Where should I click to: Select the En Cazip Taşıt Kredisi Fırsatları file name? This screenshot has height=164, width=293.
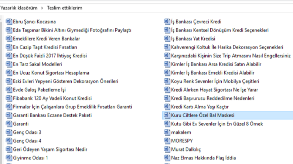click(x=45, y=47)
